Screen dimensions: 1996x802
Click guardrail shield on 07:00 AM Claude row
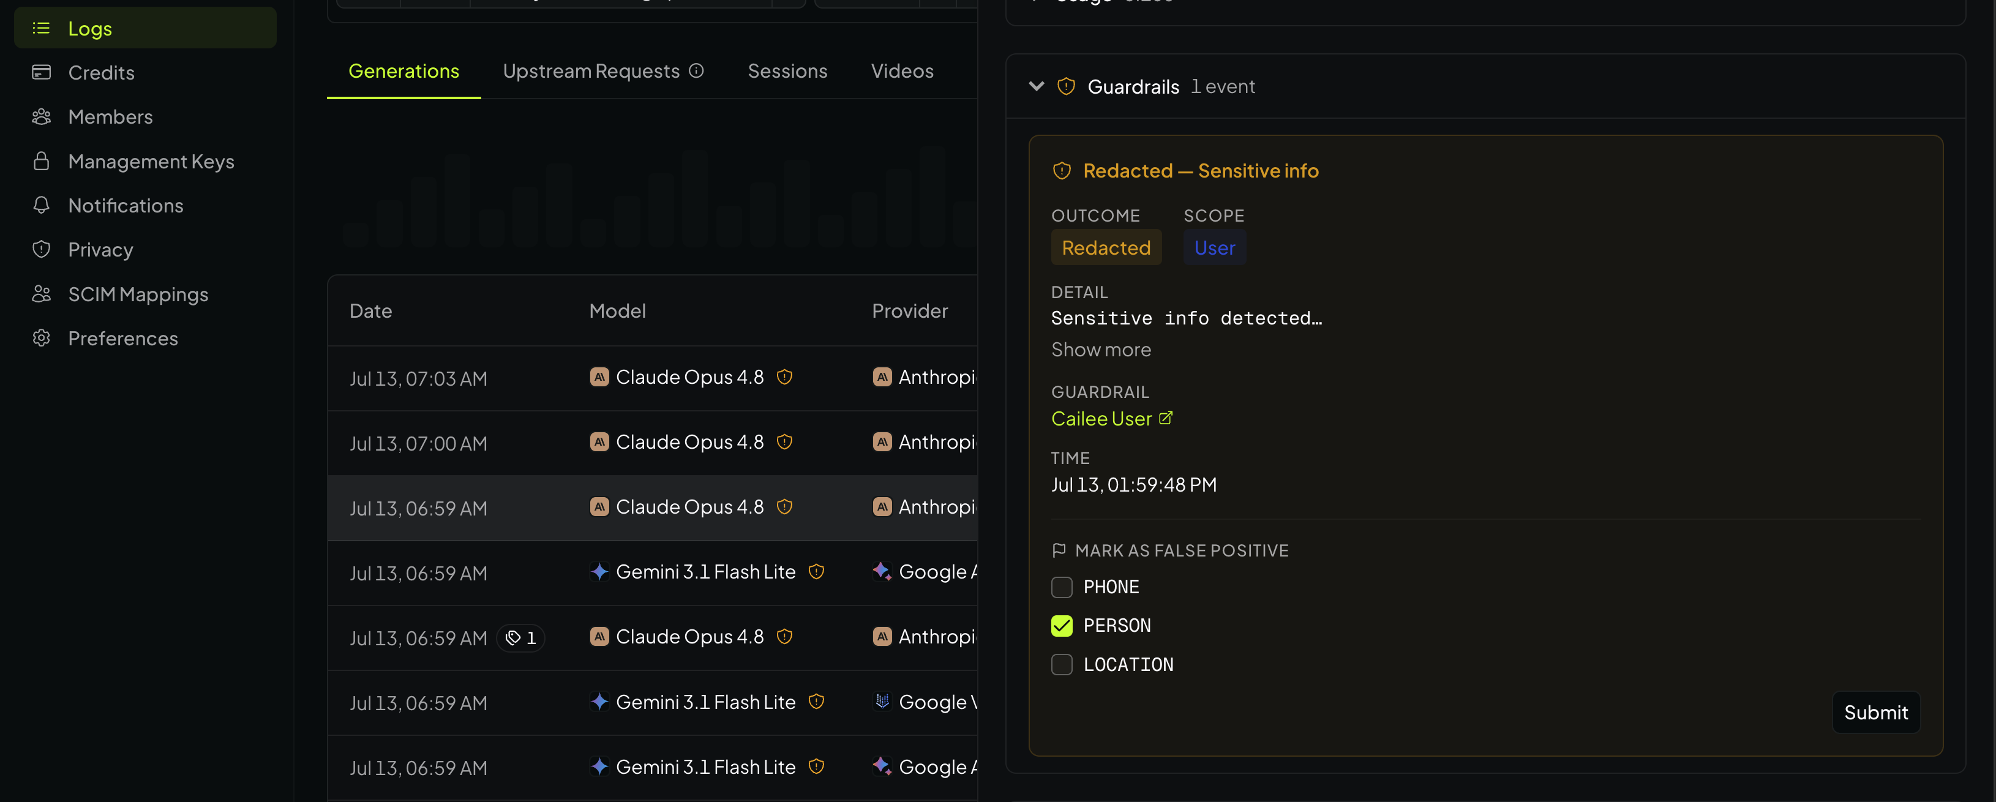pos(784,443)
